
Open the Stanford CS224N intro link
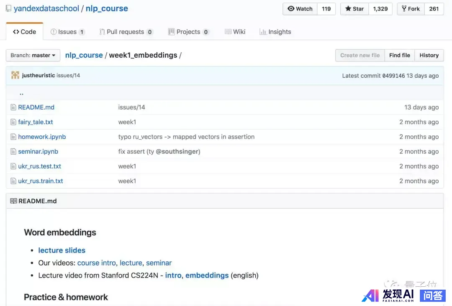coord(173,275)
